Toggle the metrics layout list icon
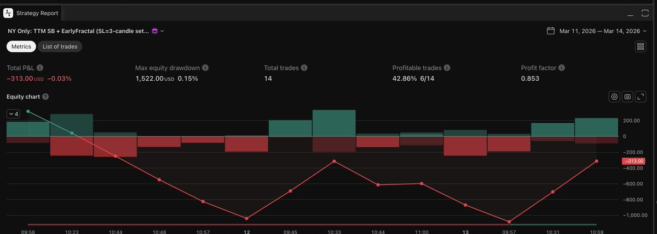The width and height of the screenshot is (657, 234). (x=640, y=47)
